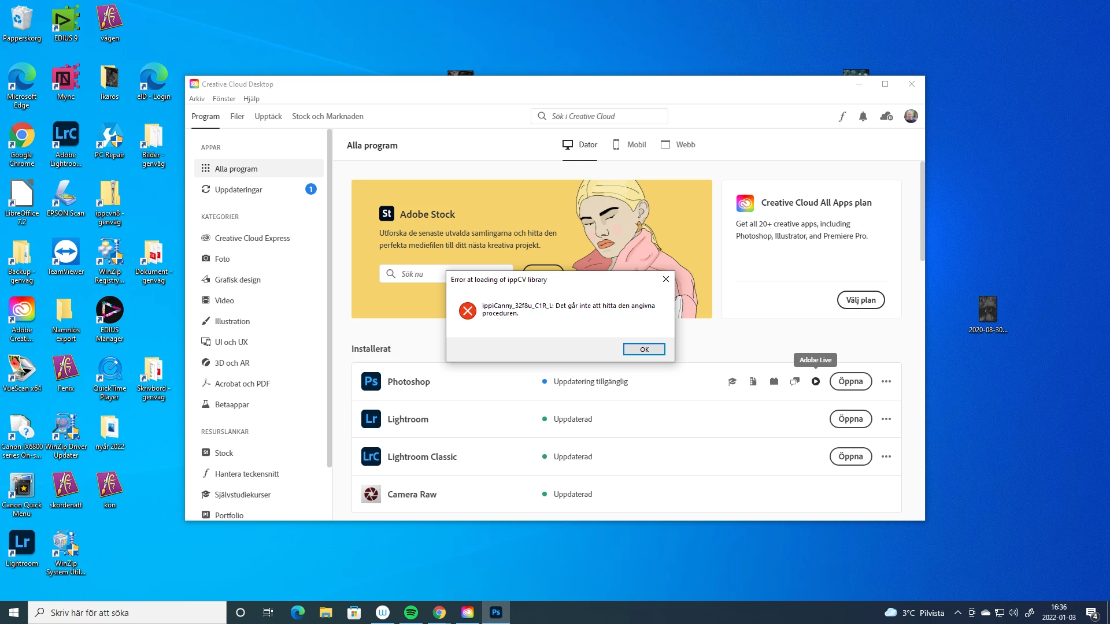This screenshot has height=624, width=1110.
Task: Click OK in the error dialog
Action: point(644,350)
